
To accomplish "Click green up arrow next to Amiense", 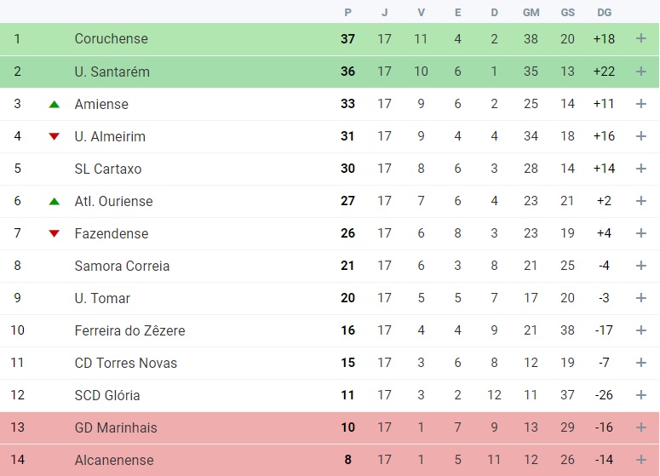I will (54, 105).
